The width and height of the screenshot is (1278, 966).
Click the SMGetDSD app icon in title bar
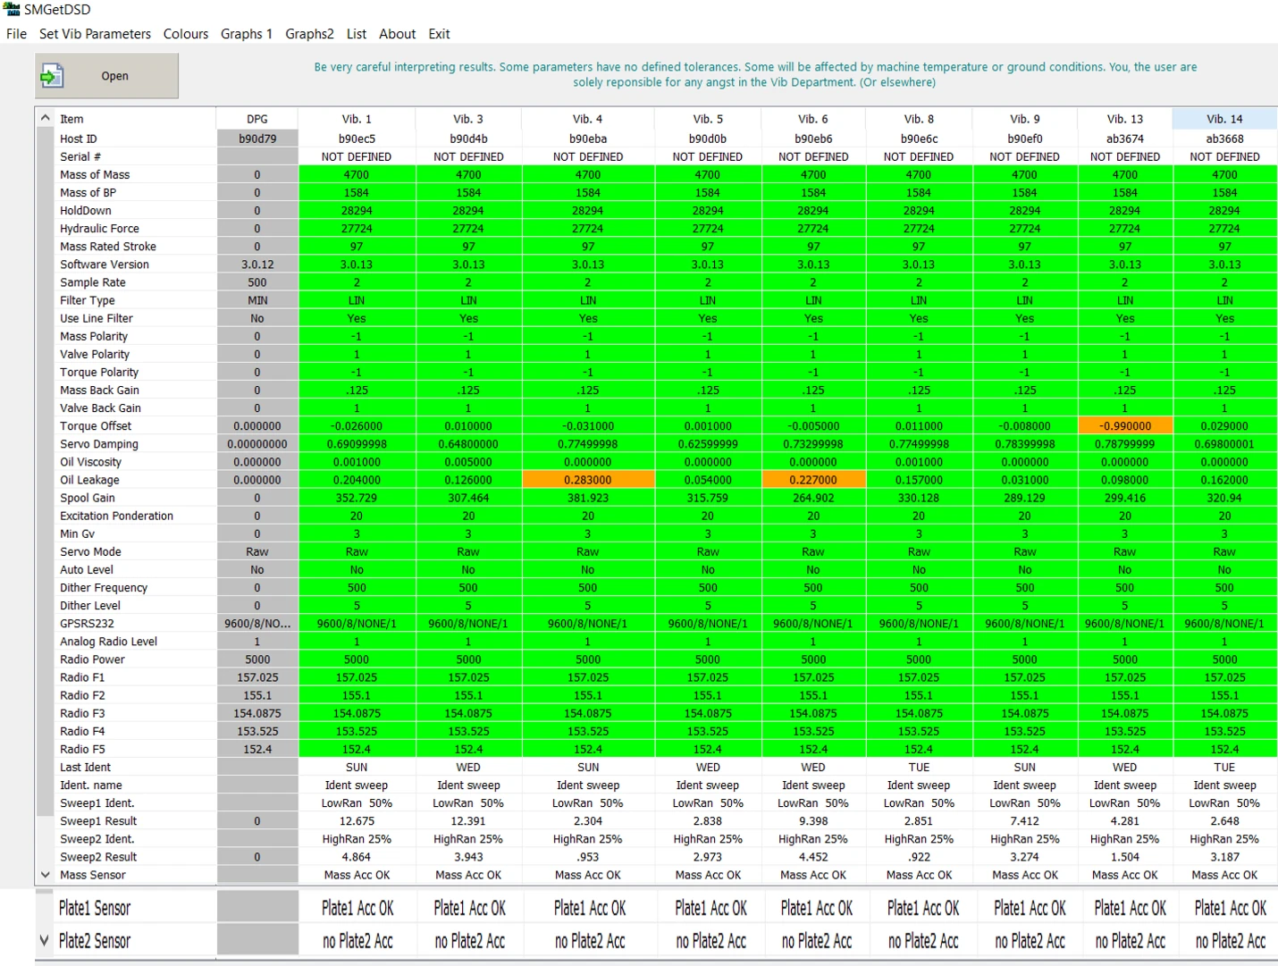(x=12, y=9)
